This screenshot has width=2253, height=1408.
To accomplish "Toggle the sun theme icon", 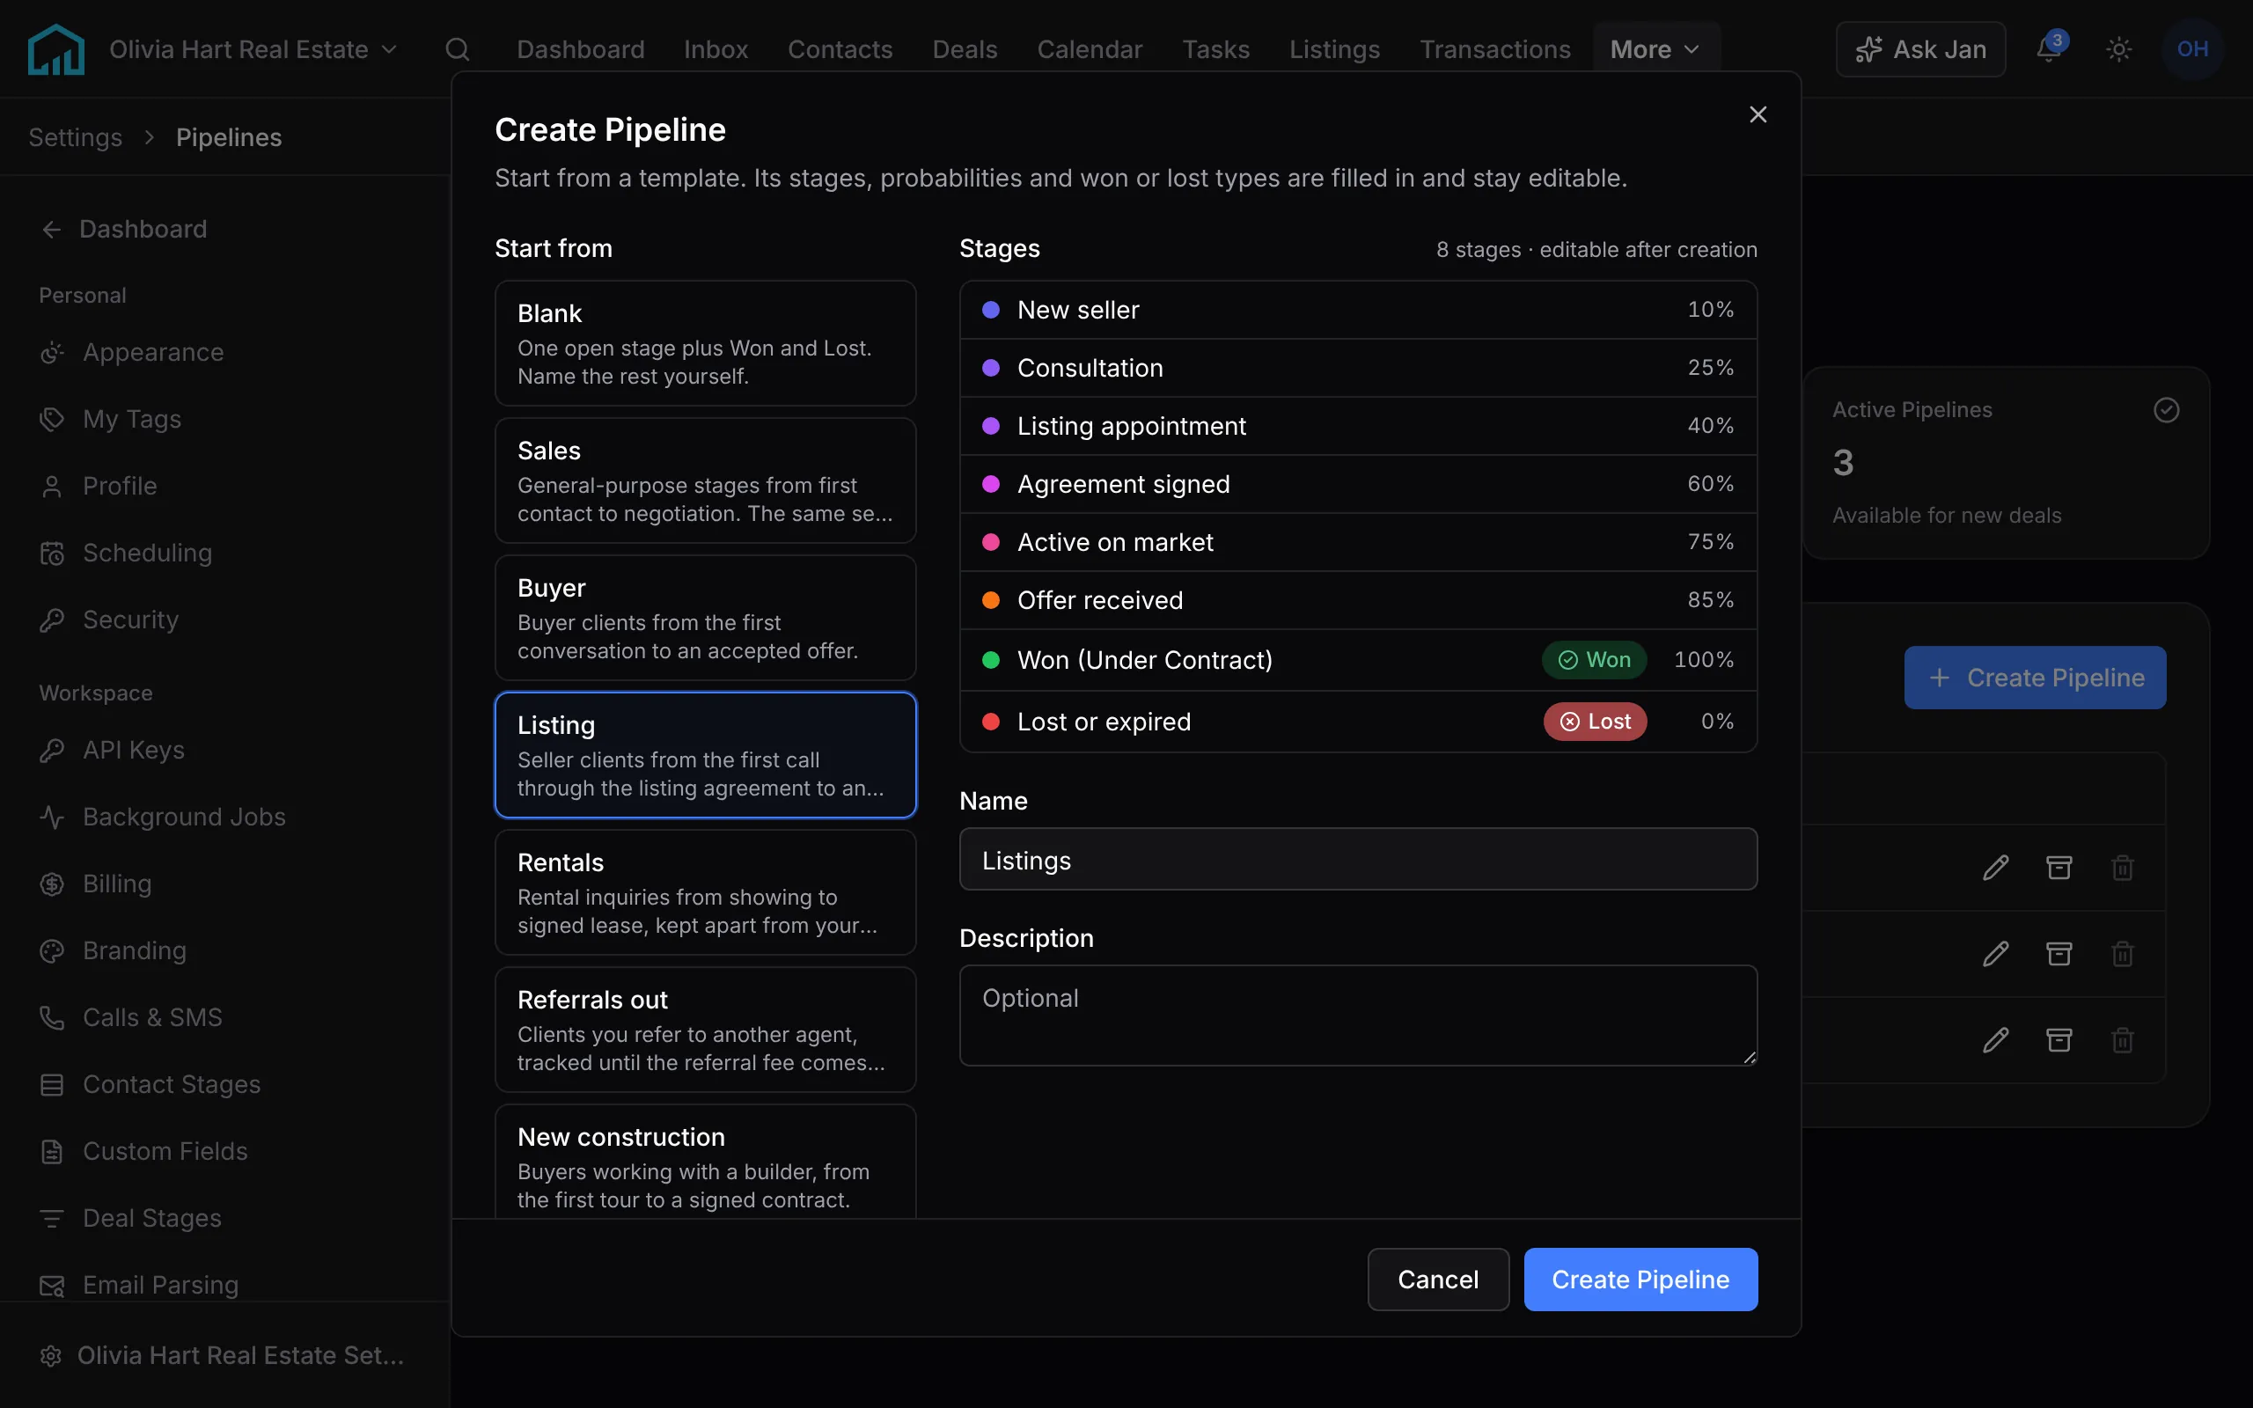I will (x=2119, y=49).
